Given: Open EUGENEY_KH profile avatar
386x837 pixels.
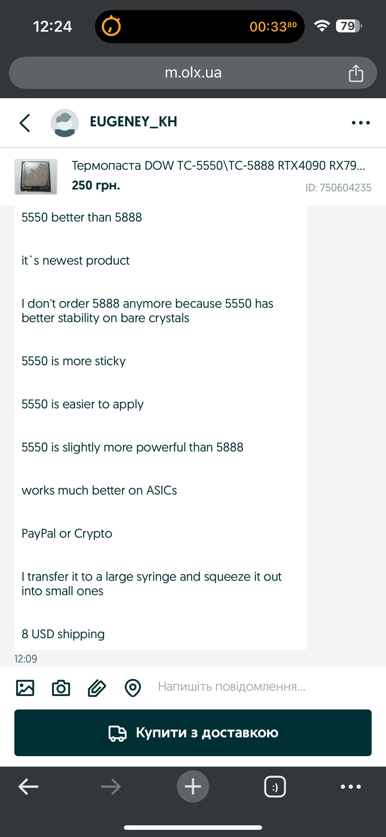Looking at the screenshot, I should [x=65, y=123].
